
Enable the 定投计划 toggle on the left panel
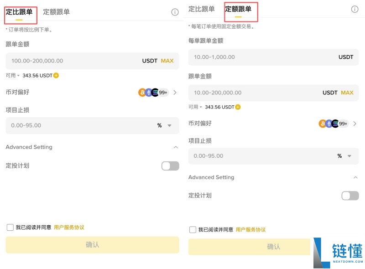(170, 166)
